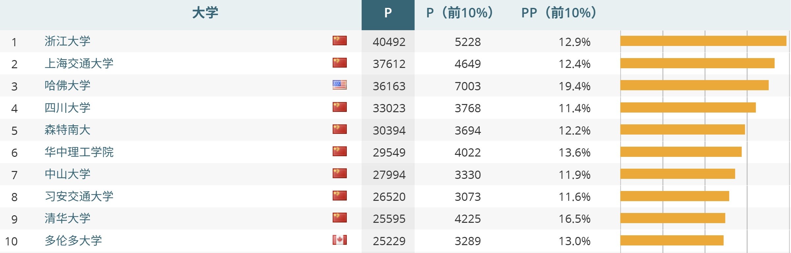Click China flag in 清华大学 row
The width and height of the screenshot is (791, 253).
tap(340, 218)
